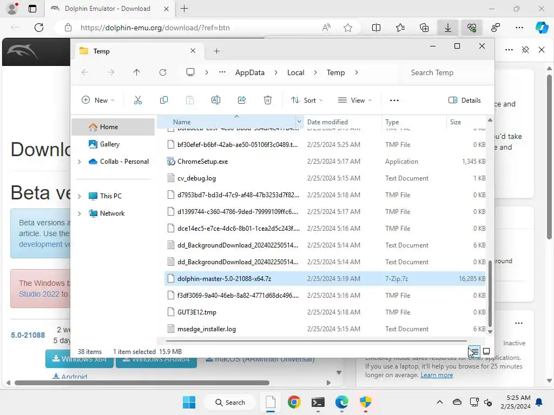The width and height of the screenshot is (554, 415).
Task: Add page to favorites star in address bar
Action: pyautogui.click(x=348, y=28)
